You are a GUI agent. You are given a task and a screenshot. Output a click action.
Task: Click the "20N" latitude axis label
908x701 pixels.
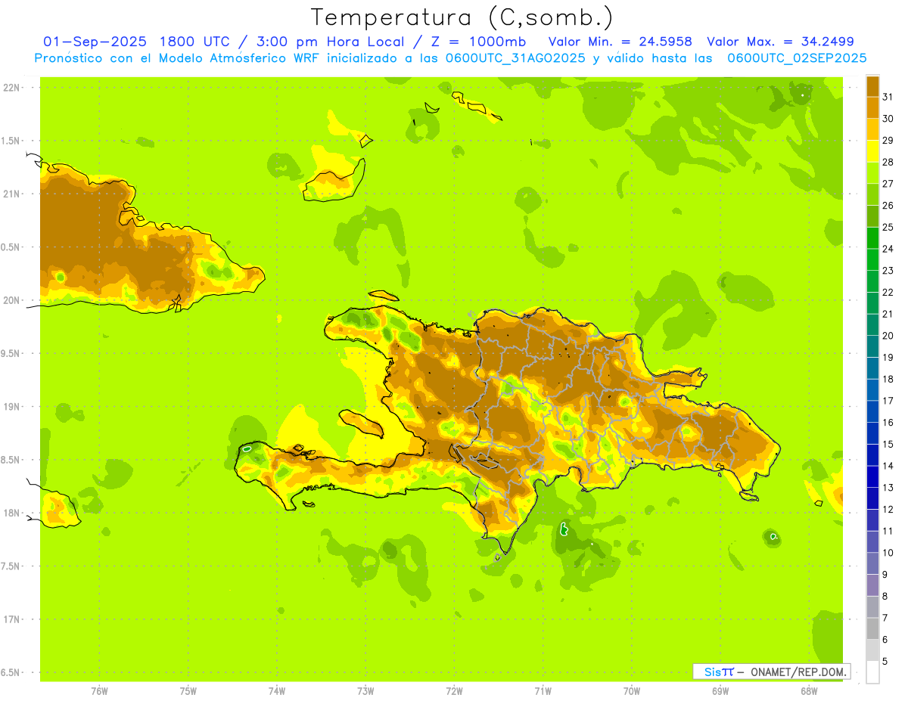point(11,300)
